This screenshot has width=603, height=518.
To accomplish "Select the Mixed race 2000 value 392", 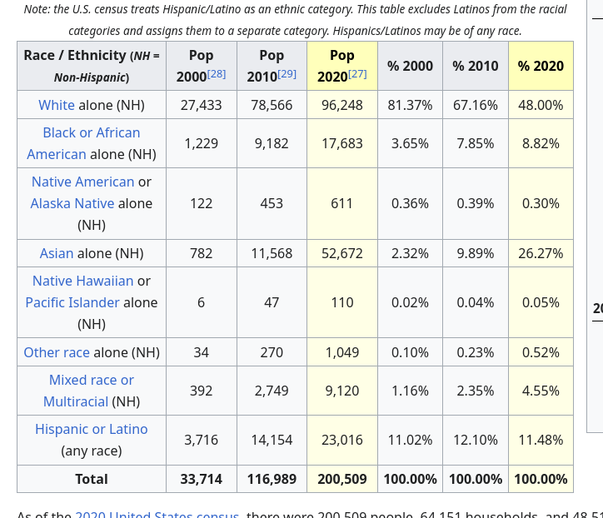I will (201, 391).
